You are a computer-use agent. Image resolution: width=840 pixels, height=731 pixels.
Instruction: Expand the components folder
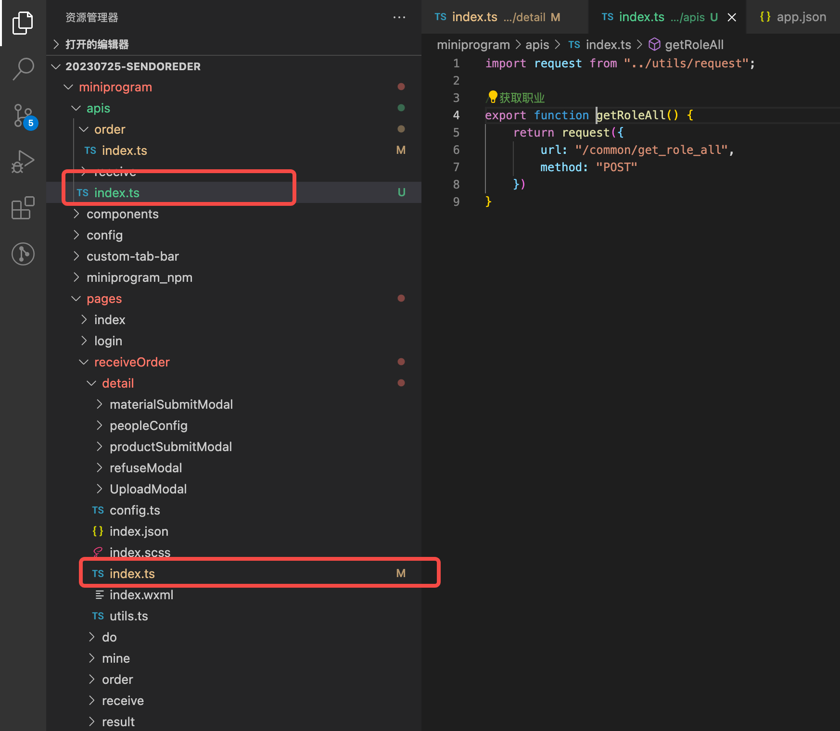pyautogui.click(x=234, y=214)
